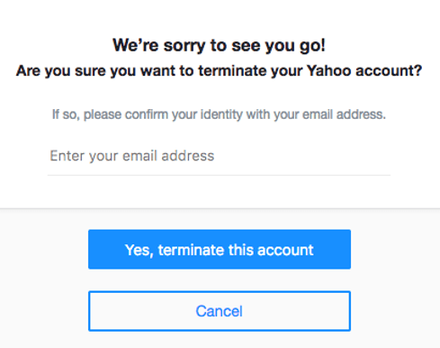440x348 pixels.
Task: Click the Cancel button
Action: click(220, 311)
